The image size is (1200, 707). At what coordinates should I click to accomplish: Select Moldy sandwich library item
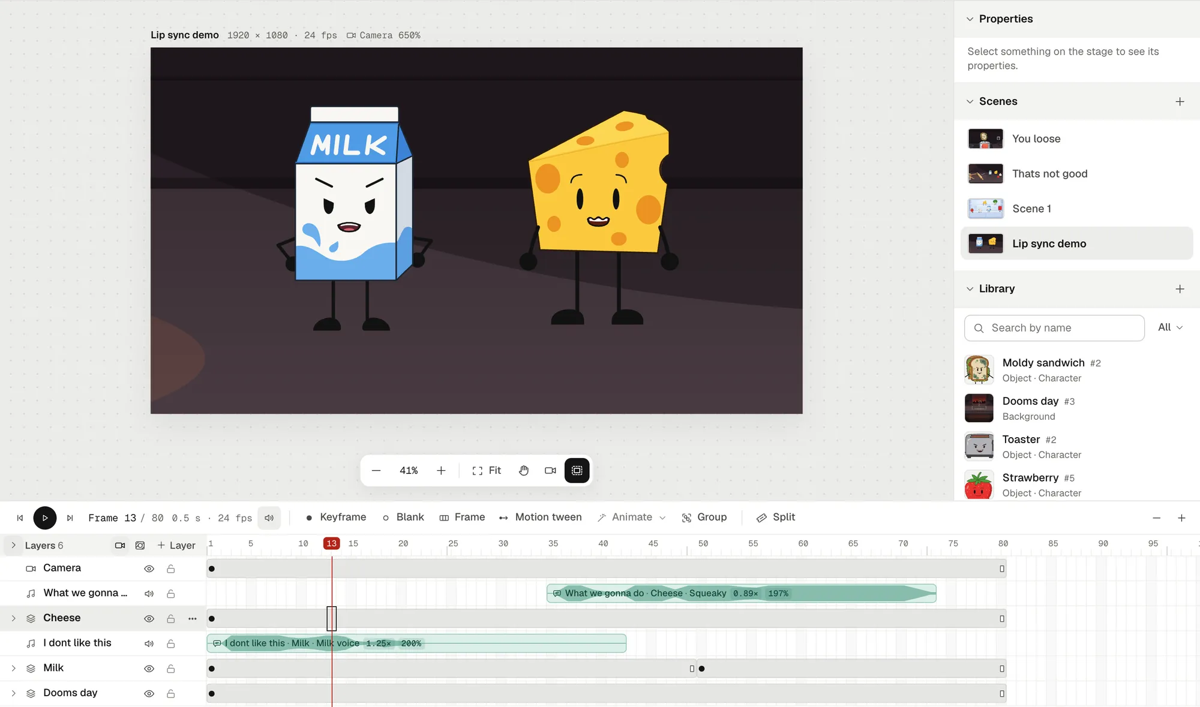point(1077,369)
